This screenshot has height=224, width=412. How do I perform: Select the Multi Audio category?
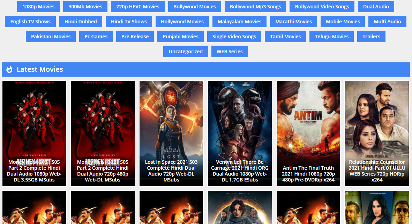387,22
